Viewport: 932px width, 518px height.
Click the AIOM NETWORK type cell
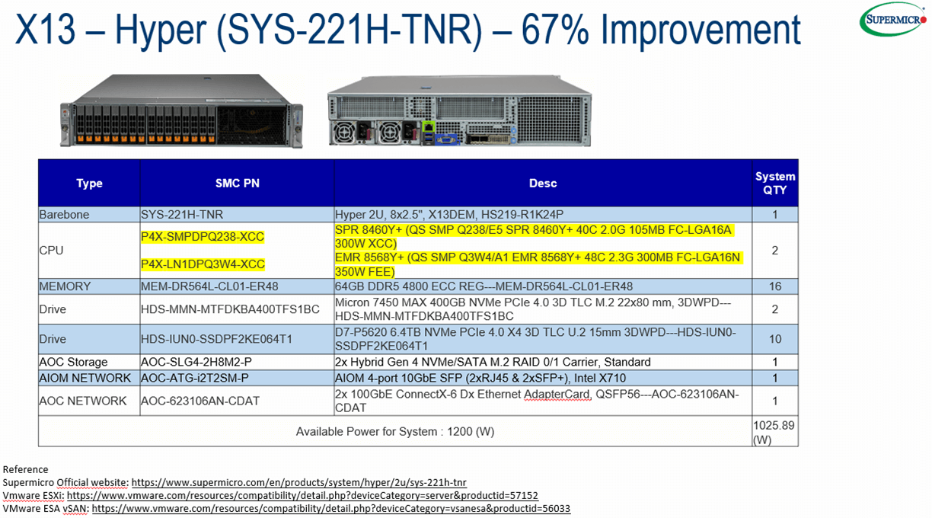[x=85, y=378]
